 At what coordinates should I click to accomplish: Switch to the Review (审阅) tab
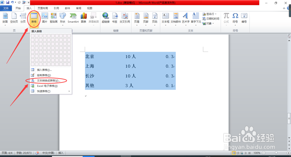click(x=79, y=8)
